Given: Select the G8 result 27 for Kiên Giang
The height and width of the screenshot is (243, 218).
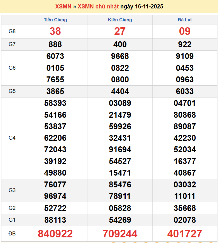Looking at the screenshot, I should (120, 31).
